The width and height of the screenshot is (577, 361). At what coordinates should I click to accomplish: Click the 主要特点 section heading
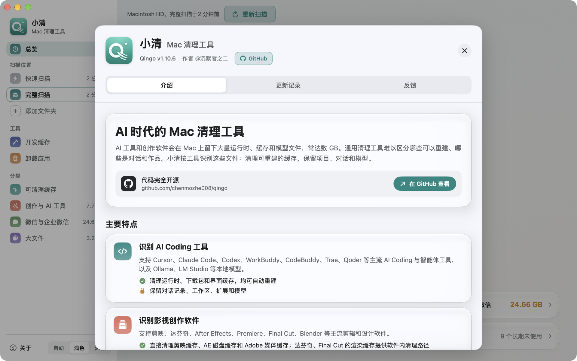point(121,224)
